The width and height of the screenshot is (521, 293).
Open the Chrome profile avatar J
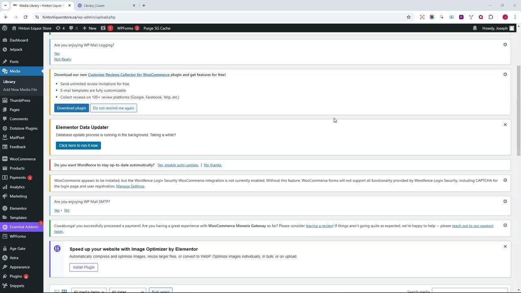tap(505, 17)
